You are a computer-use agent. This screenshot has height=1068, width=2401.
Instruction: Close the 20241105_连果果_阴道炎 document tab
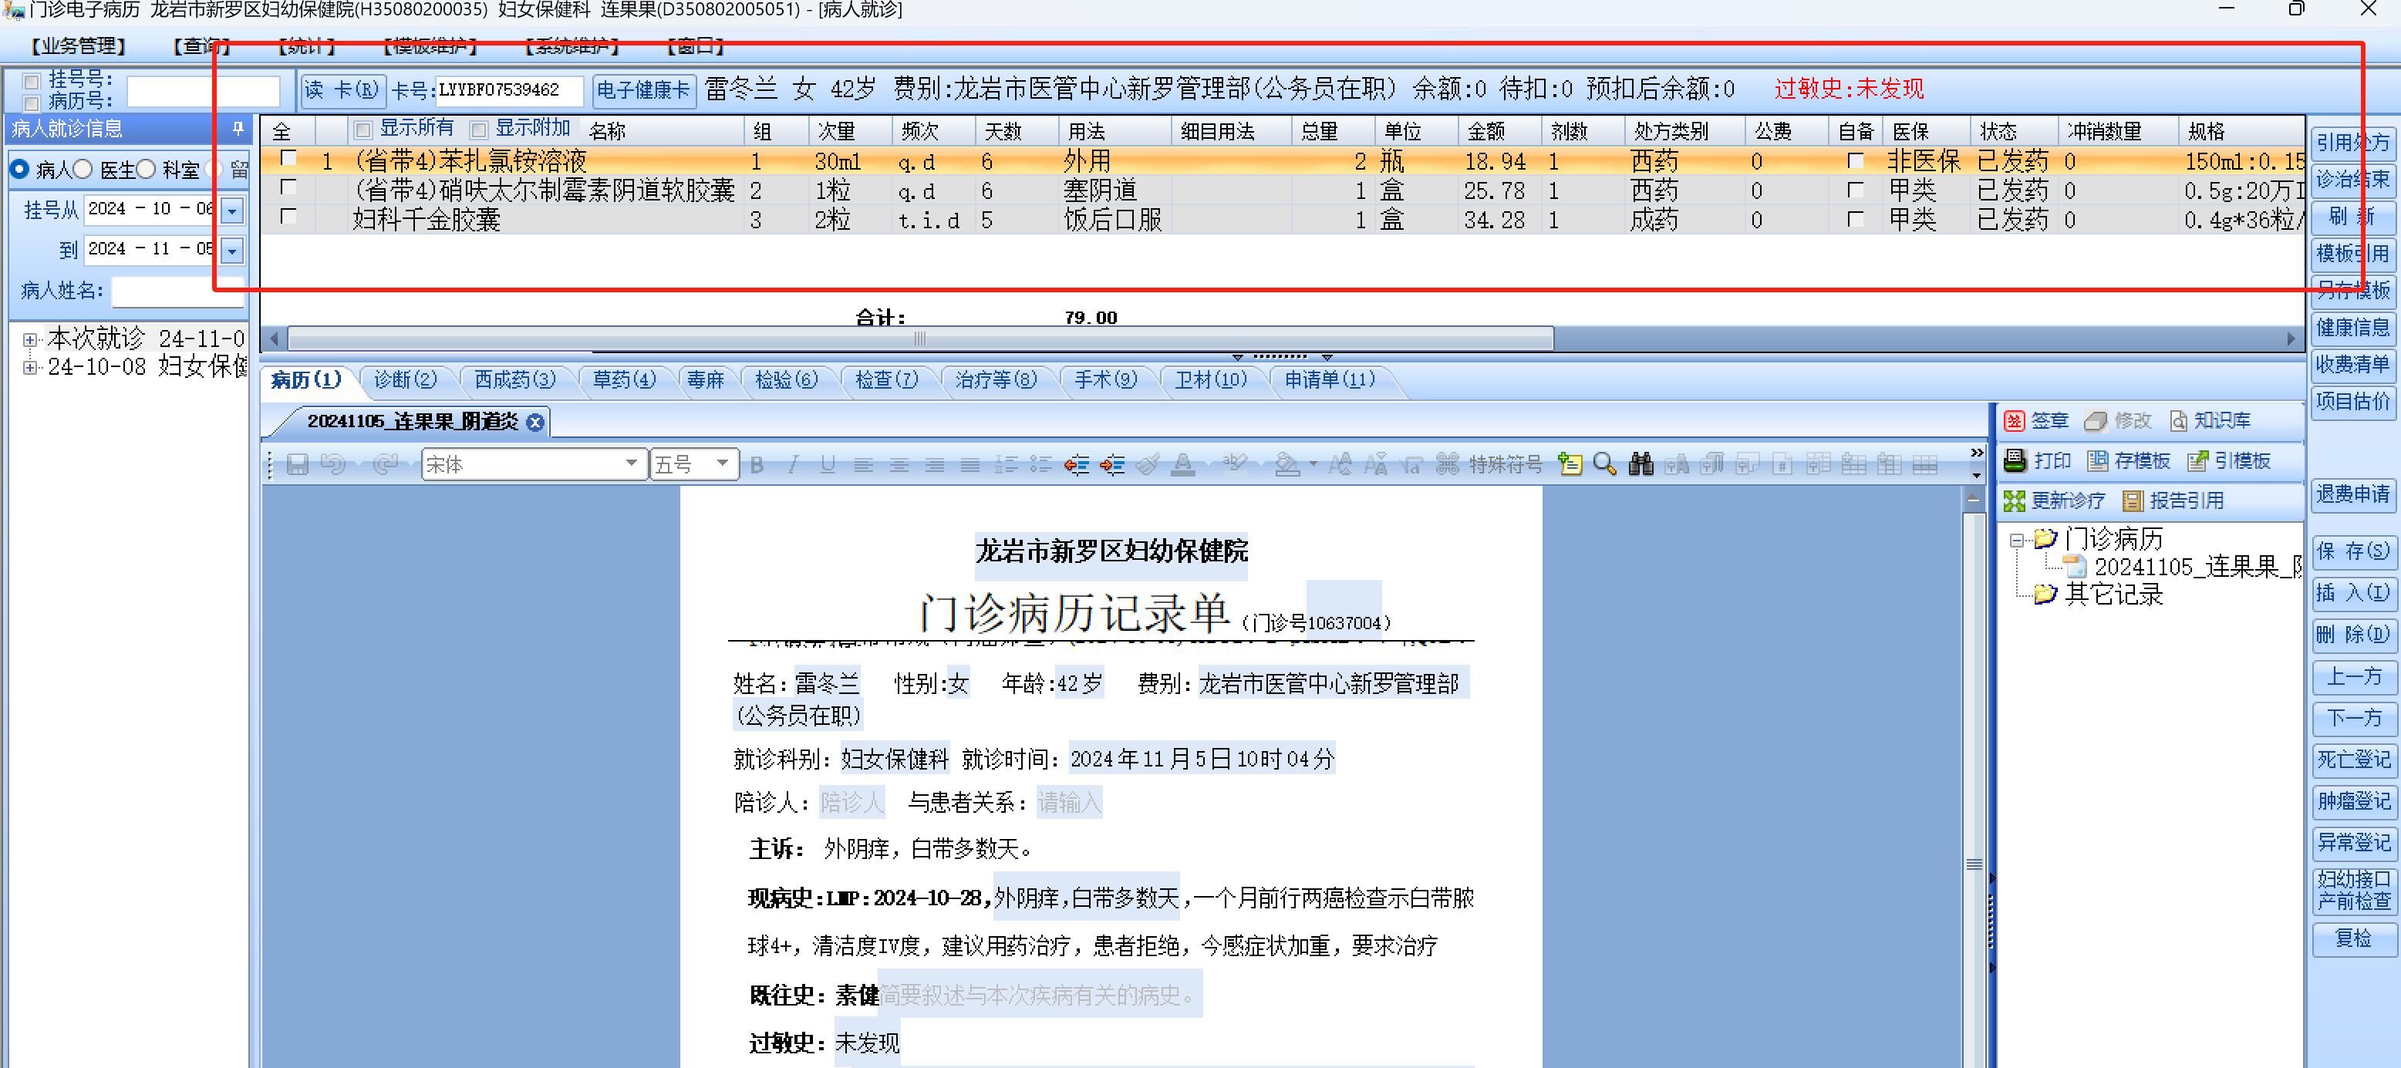pyautogui.click(x=535, y=422)
